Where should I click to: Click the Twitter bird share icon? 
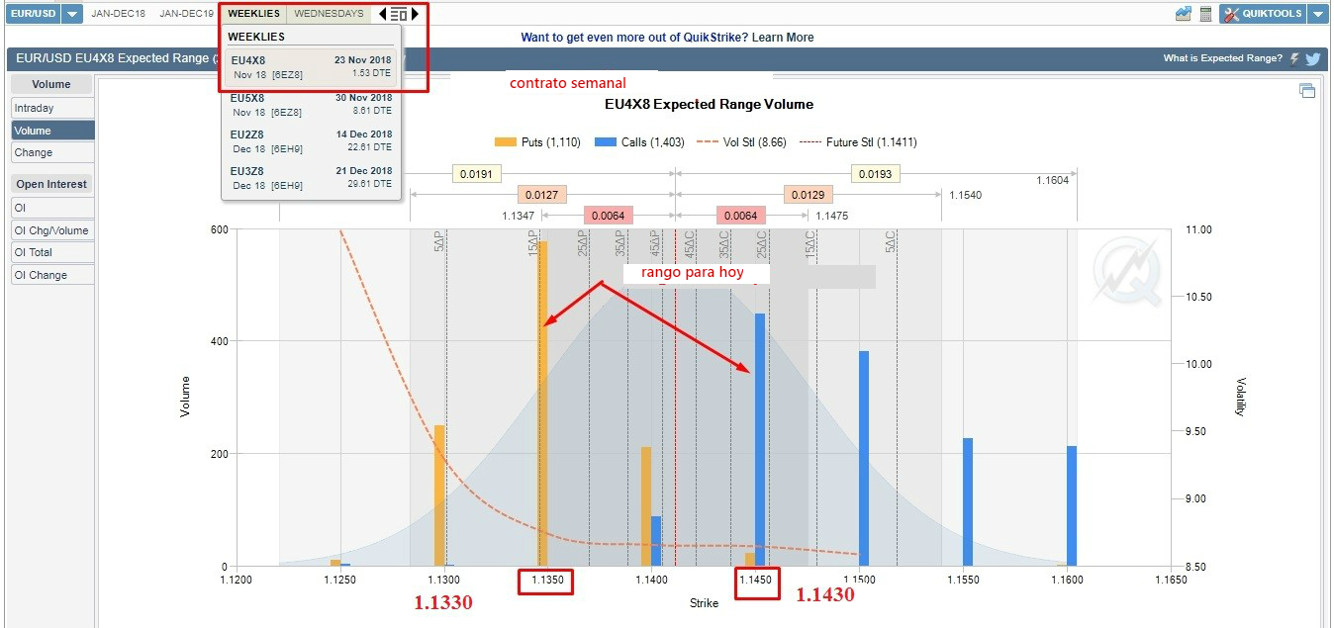click(1313, 58)
